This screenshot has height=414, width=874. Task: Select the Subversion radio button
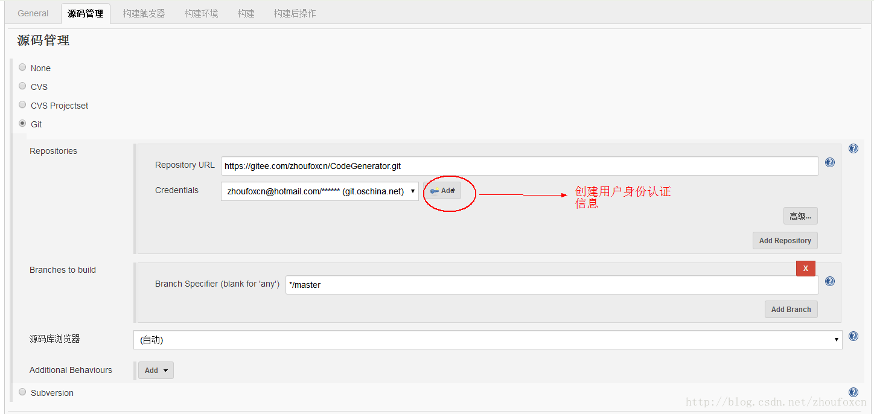point(22,392)
